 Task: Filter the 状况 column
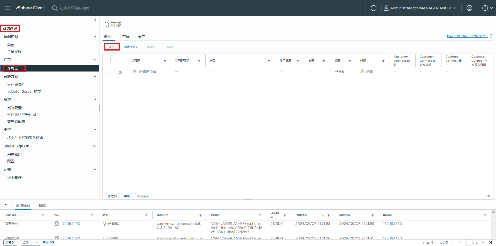[350, 61]
